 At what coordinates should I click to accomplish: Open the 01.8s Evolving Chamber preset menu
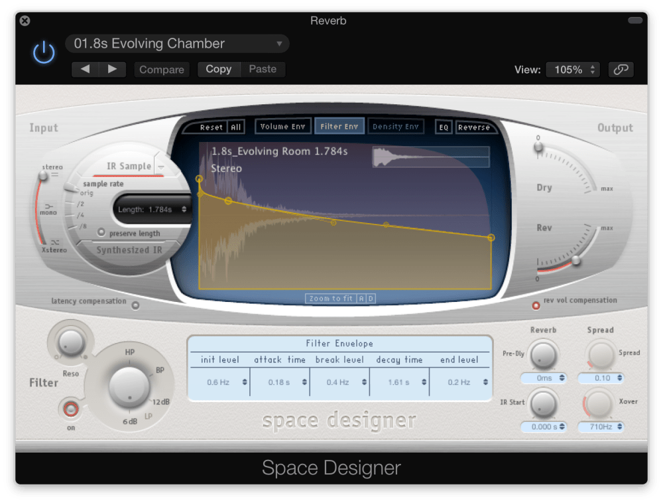tap(177, 43)
